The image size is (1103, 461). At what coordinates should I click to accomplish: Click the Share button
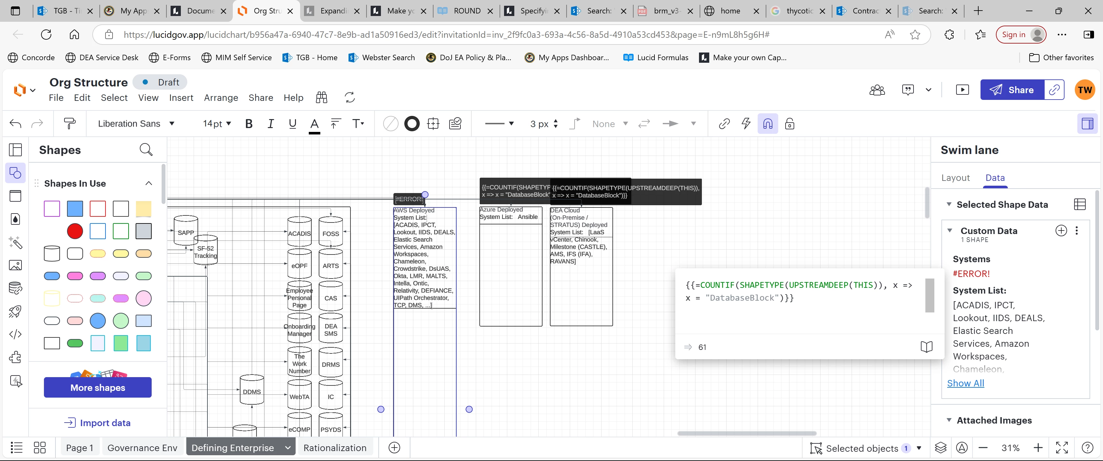click(x=1012, y=90)
